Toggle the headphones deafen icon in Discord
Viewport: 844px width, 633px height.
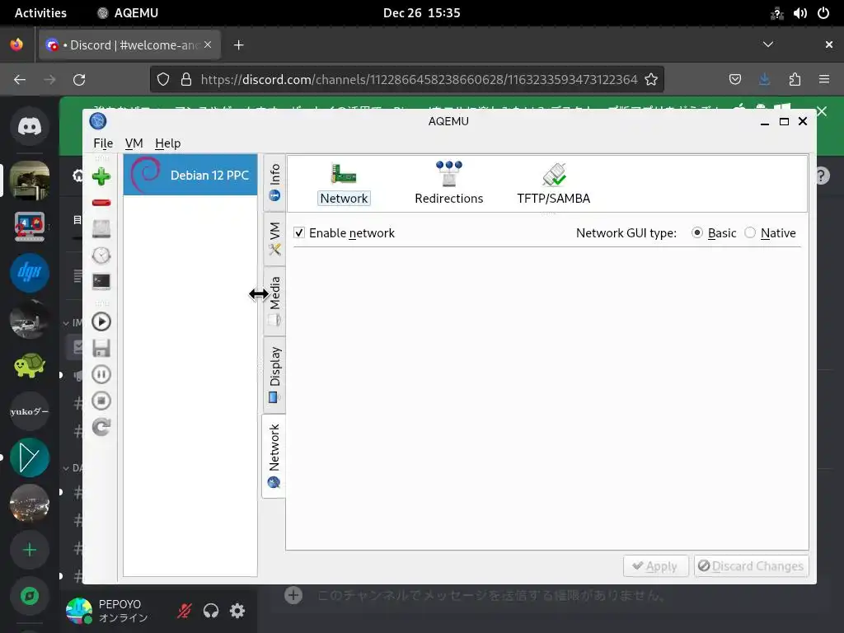coord(211,611)
